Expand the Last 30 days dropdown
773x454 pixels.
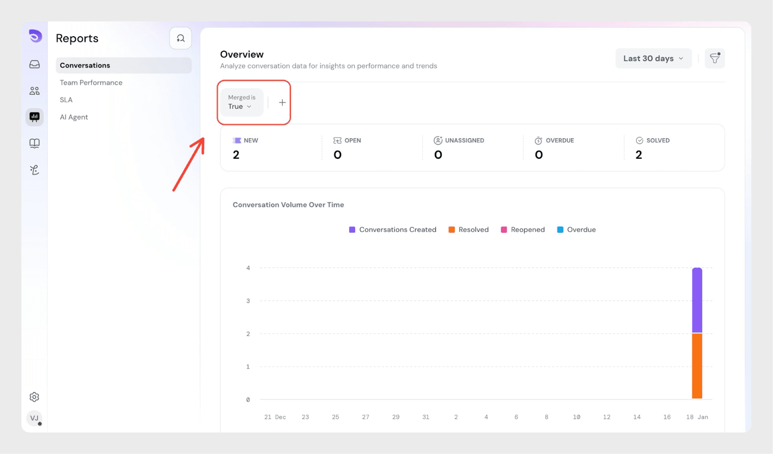pos(653,58)
